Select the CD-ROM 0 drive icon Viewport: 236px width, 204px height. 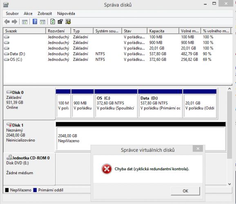coord(9,157)
